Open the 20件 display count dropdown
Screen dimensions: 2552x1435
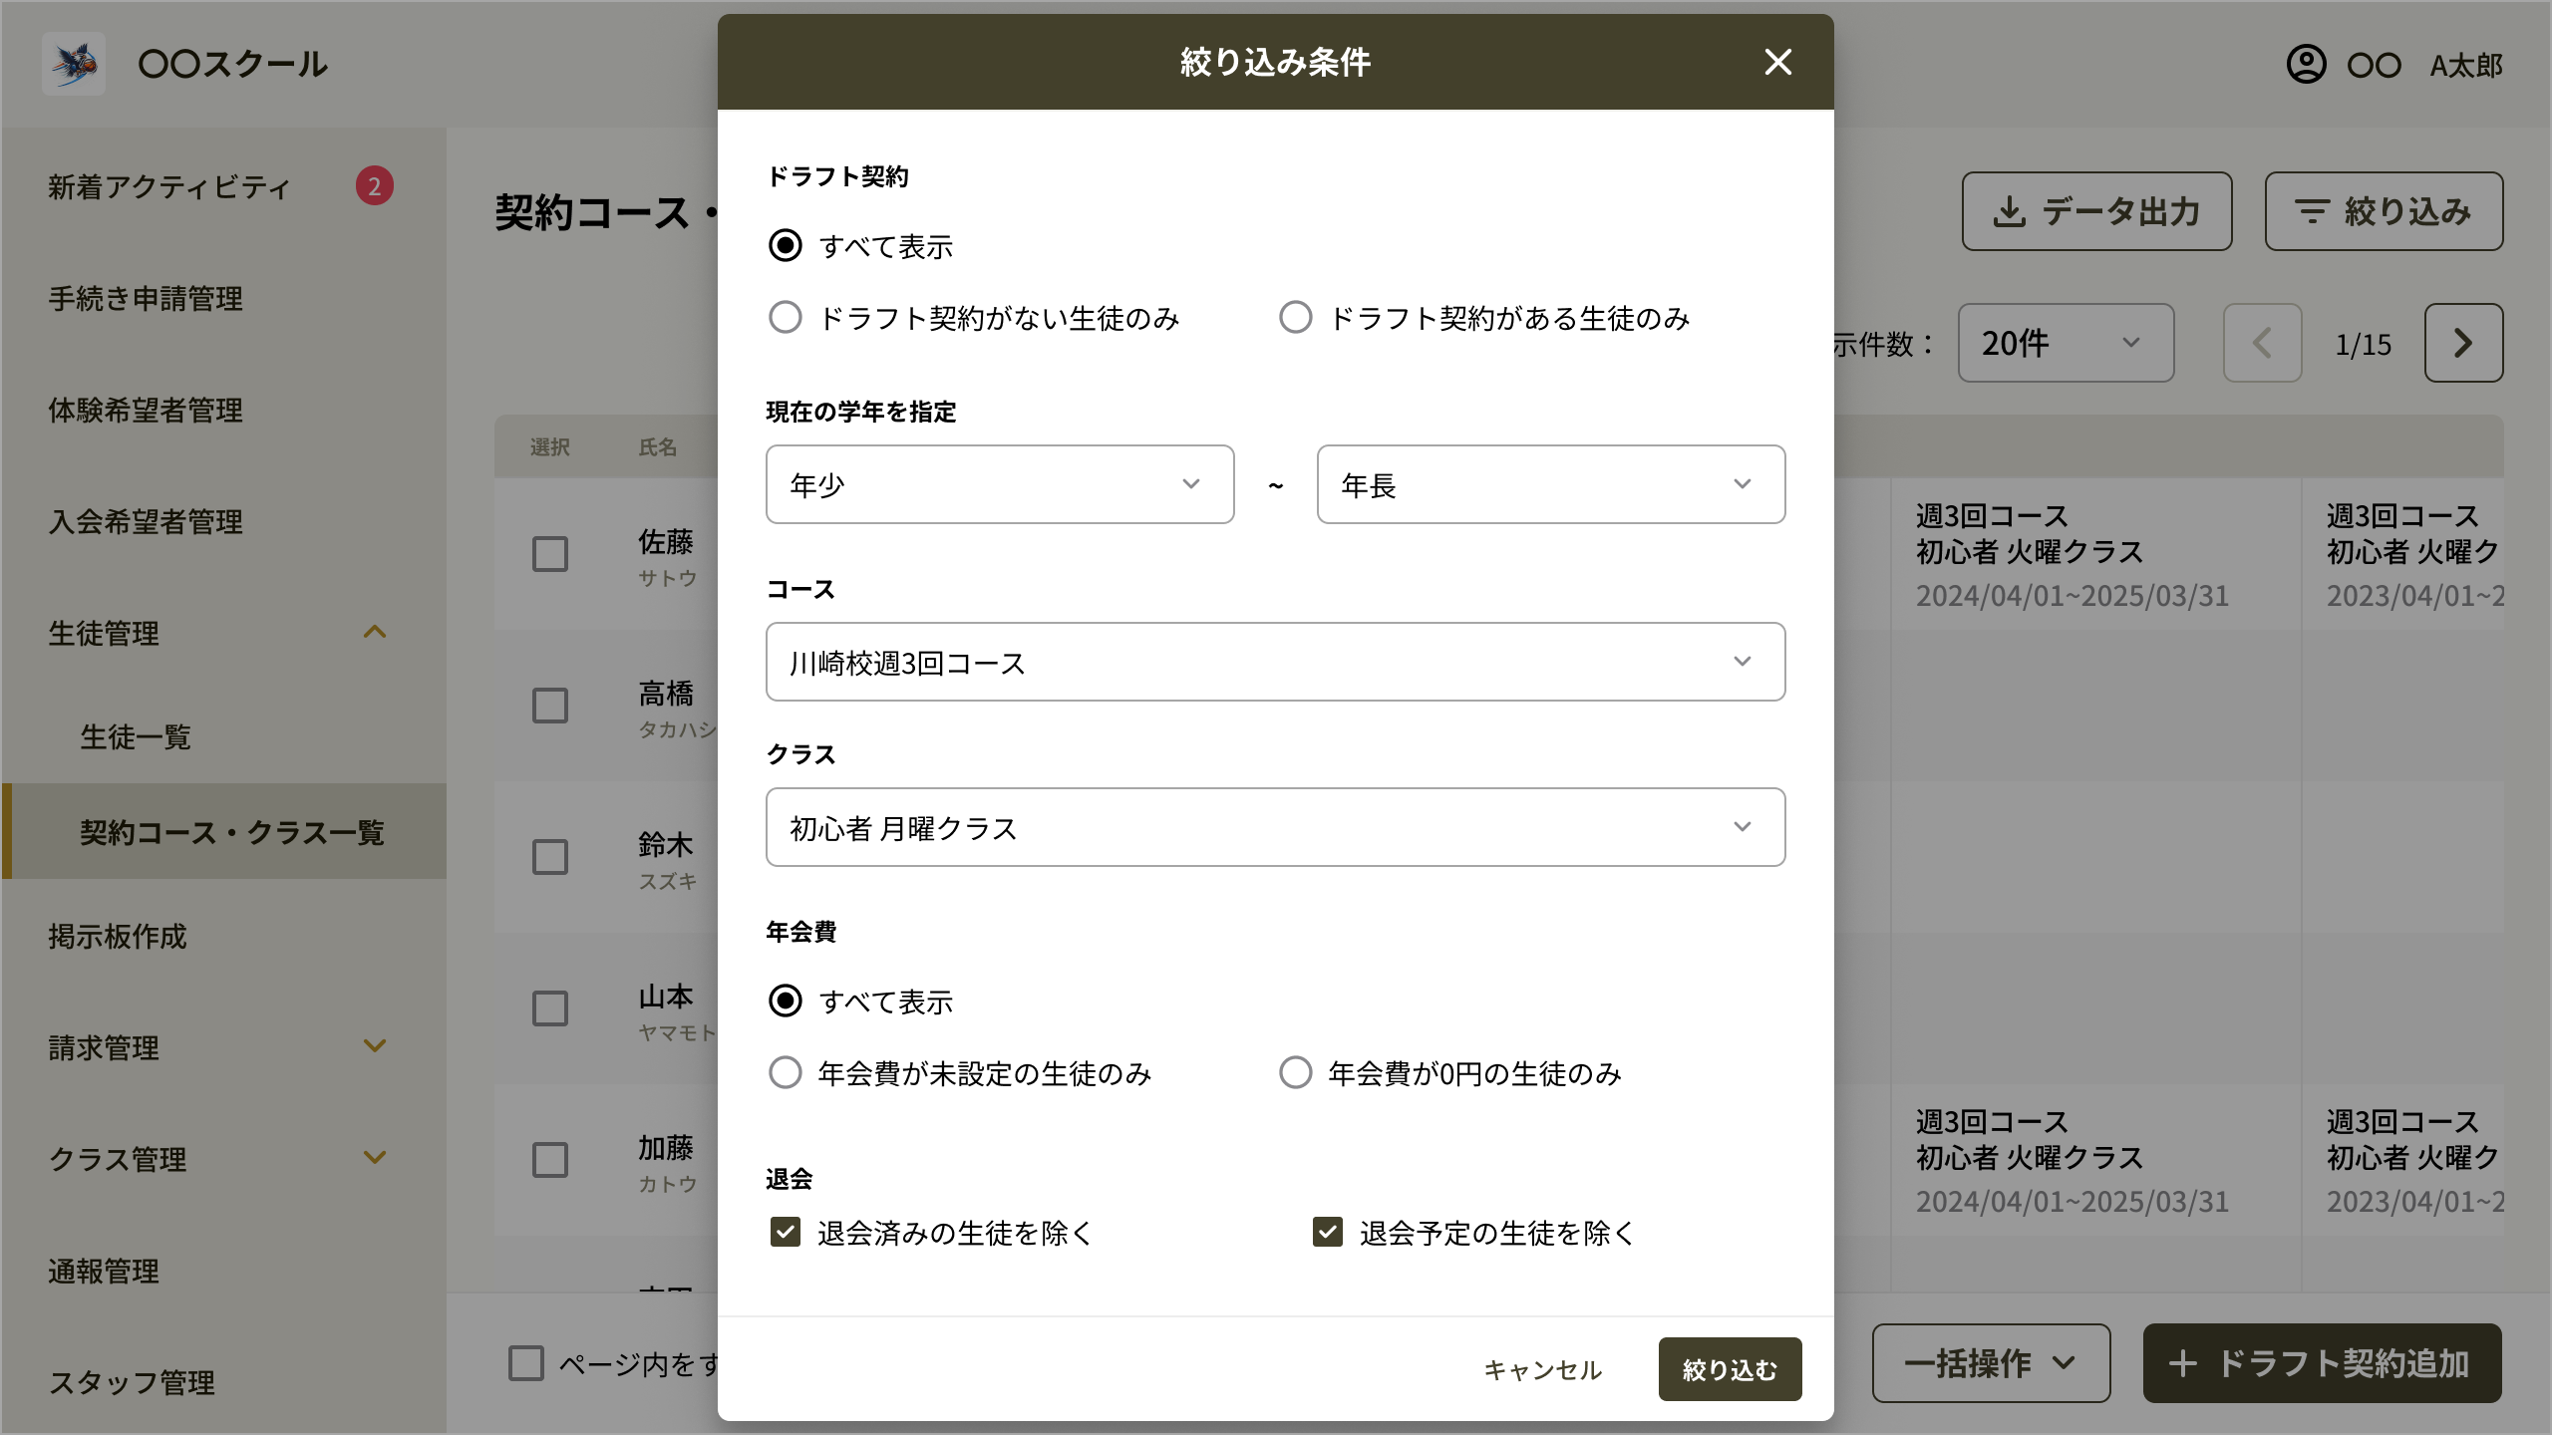(x=2066, y=343)
